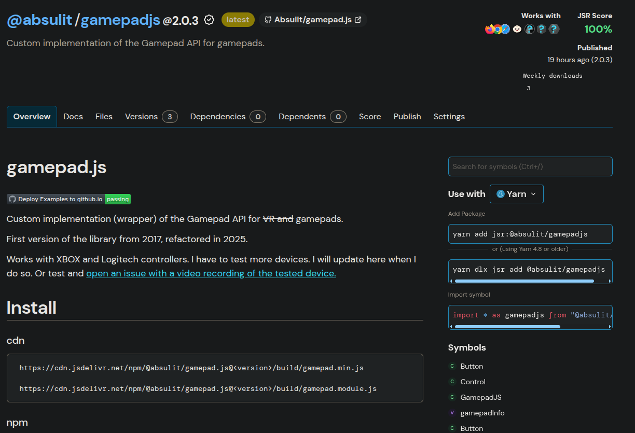Open the gamepadjs package name link
The width and height of the screenshot is (635, 433).
120,20
